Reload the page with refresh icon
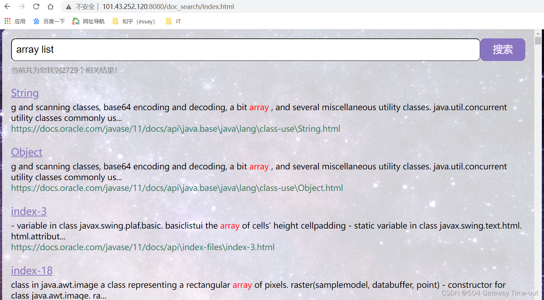Viewport: 544px width, 300px height. pyautogui.click(x=36, y=6)
